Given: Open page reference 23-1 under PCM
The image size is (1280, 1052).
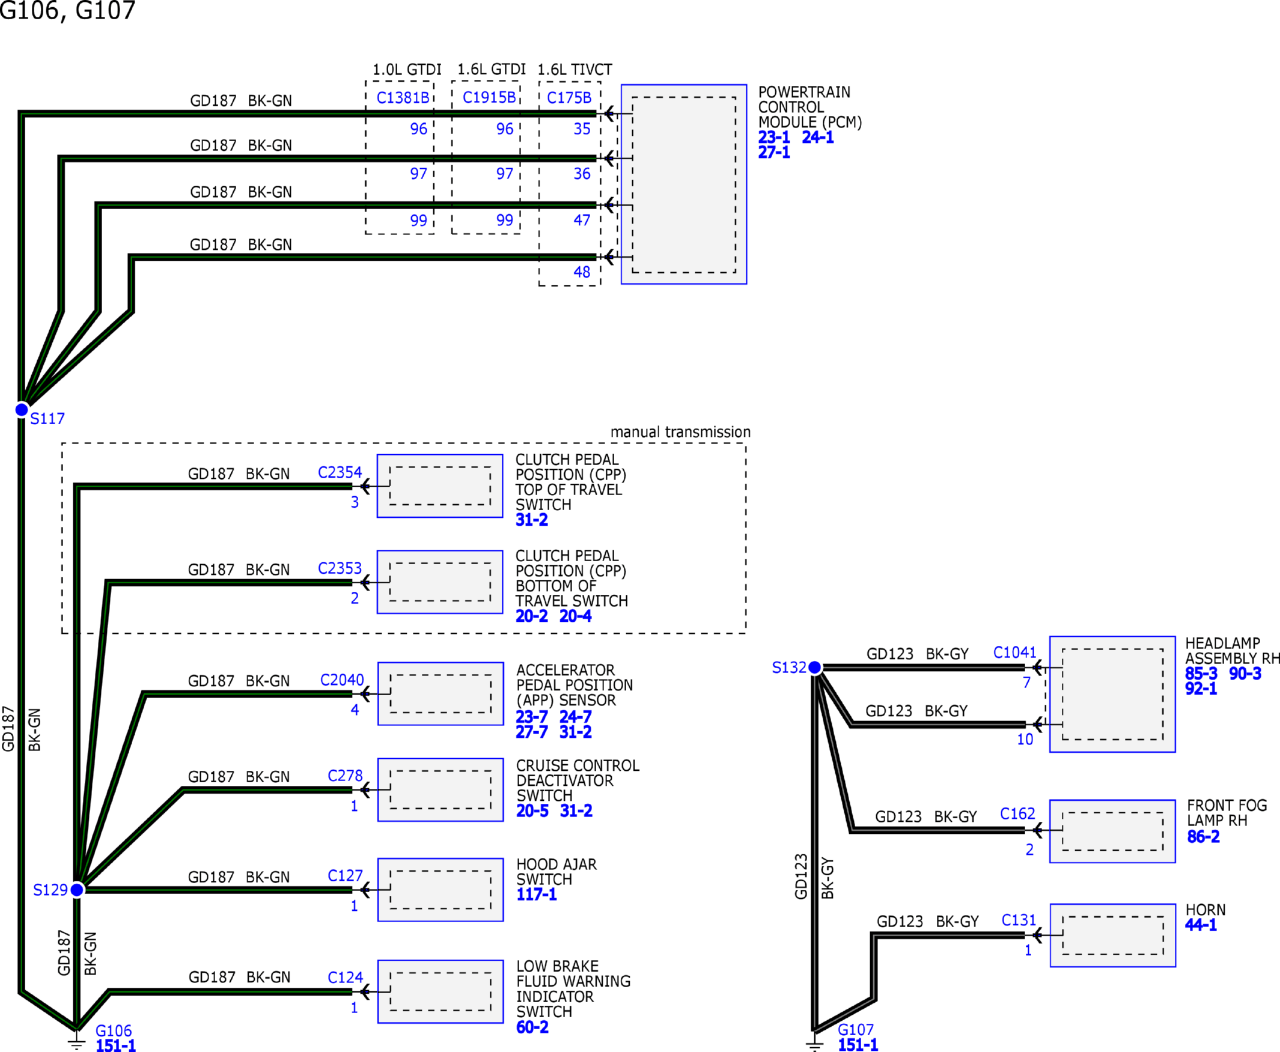Looking at the screenshot, I should coord(774,138).
